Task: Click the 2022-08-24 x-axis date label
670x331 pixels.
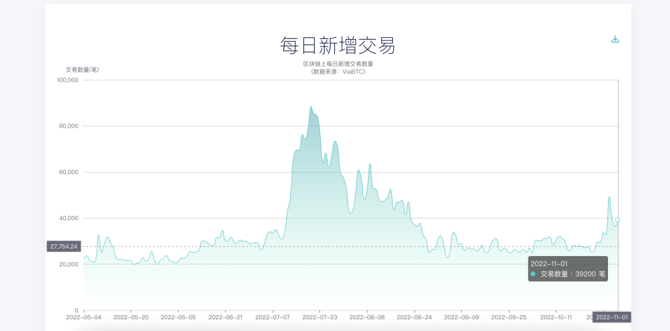Action: (414, 317)
